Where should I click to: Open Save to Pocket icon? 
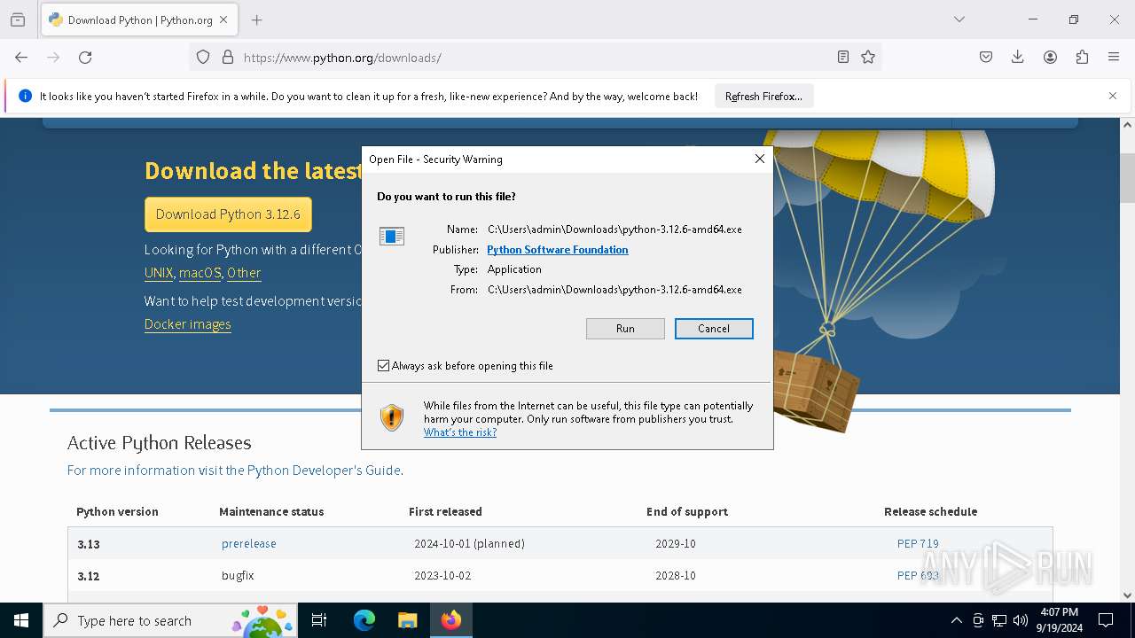pyautogui.click(x=986, y=58)
